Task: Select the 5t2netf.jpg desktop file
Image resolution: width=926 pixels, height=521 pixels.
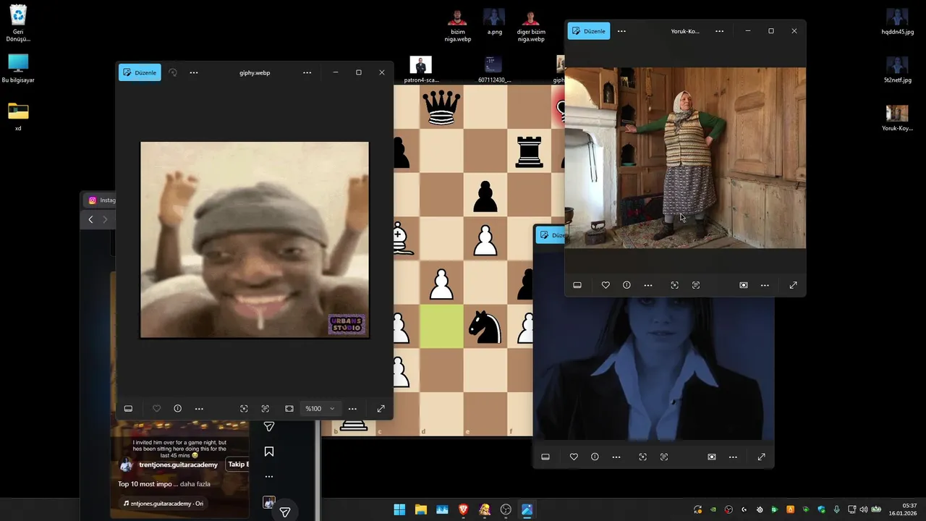Action: point(897,71)
